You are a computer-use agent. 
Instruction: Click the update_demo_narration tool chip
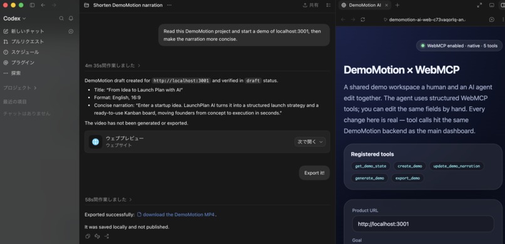tap(456, 166)
